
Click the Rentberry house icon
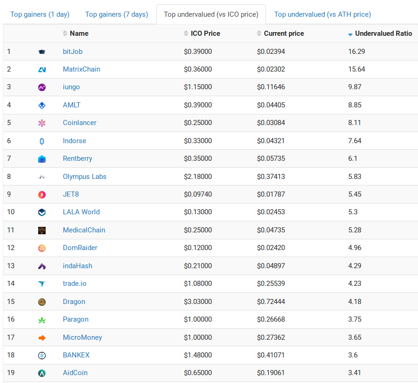[x=42, y=159]
